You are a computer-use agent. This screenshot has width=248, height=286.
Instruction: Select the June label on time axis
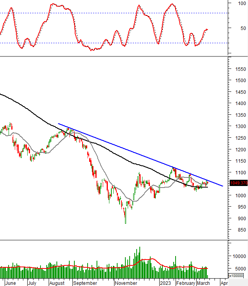coord(11,283)
